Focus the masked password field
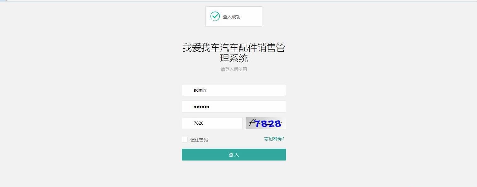 click(x=234, y=107)
